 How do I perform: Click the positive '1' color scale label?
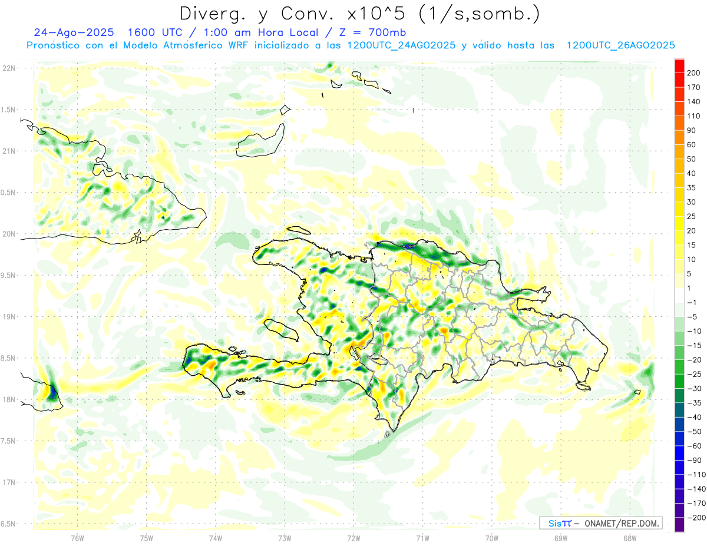point(690,288)
